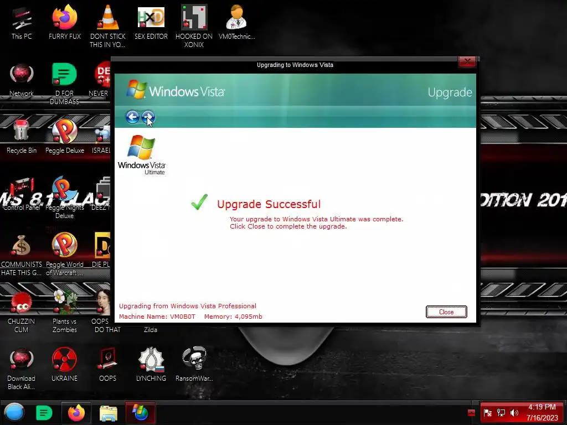The image size is (567, 425).
Task: Select the Peggle Deluxe desktop icon
Action: (x=64, y=137)
